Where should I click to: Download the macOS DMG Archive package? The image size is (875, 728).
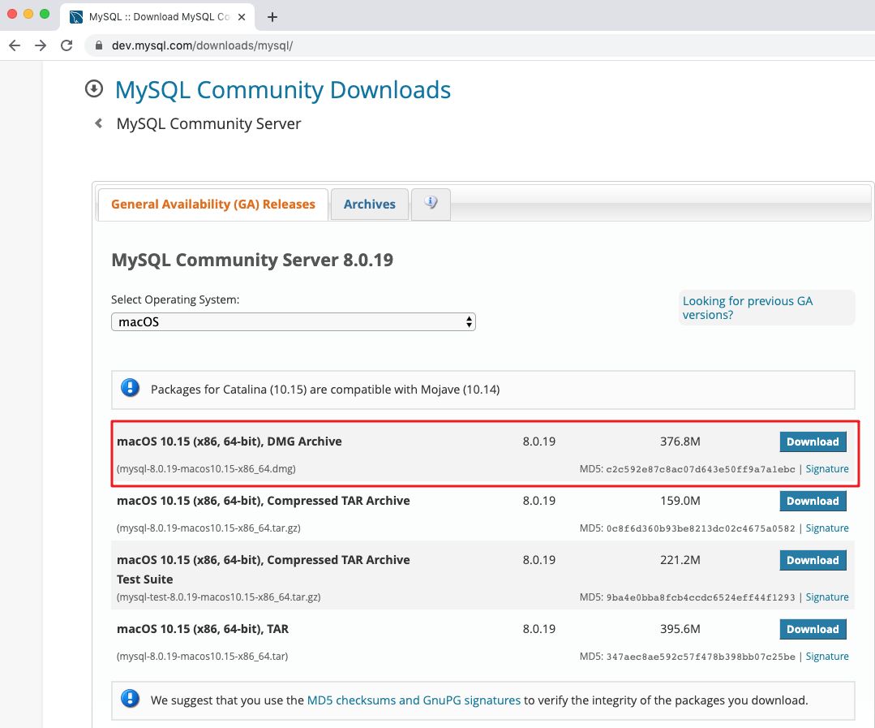[813, 442]
